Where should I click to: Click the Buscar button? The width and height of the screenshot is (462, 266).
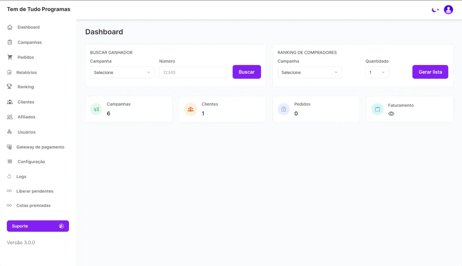[x=247, y=72]
